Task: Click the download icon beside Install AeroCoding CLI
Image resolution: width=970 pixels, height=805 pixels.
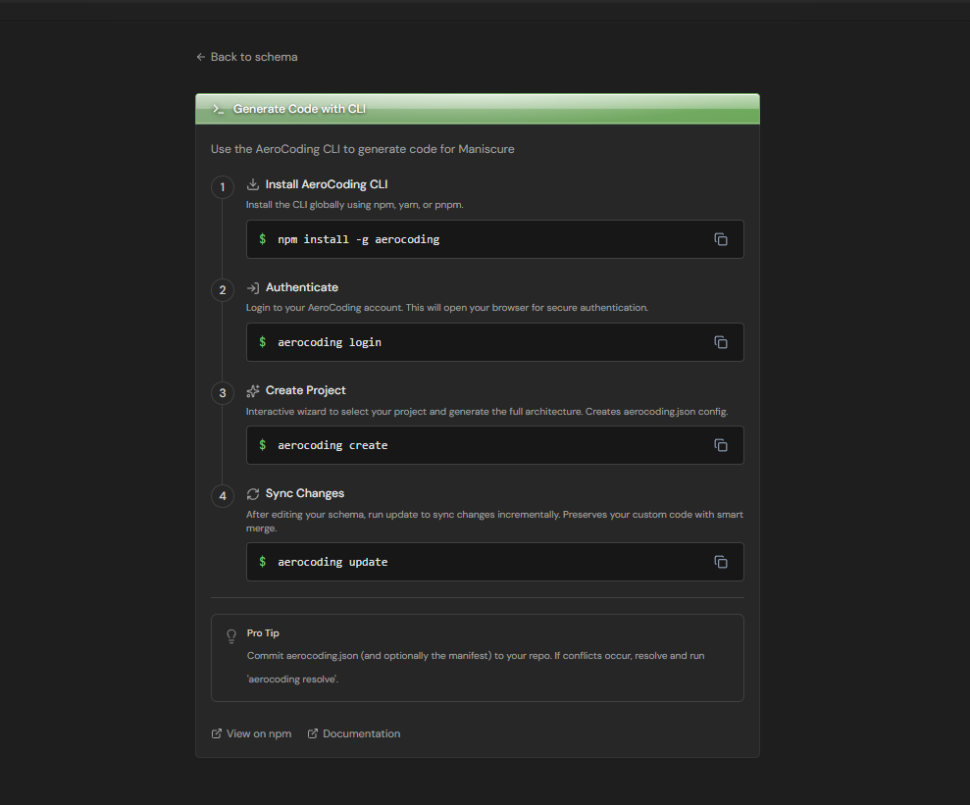Action: tap(252, 183)
